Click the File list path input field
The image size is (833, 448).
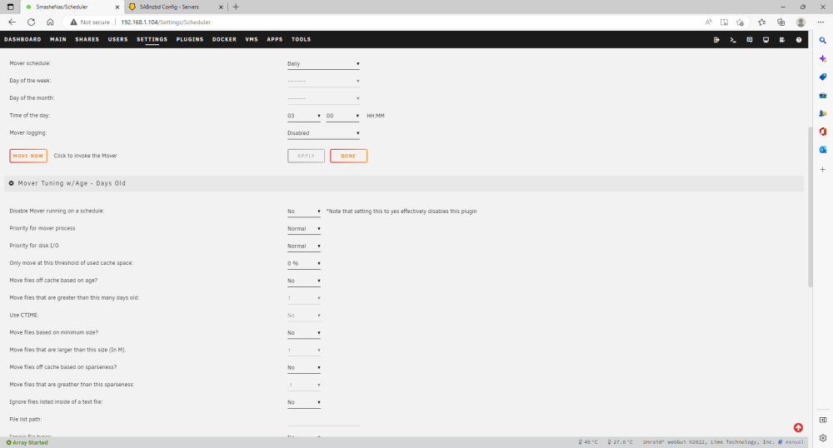(323, 420)
